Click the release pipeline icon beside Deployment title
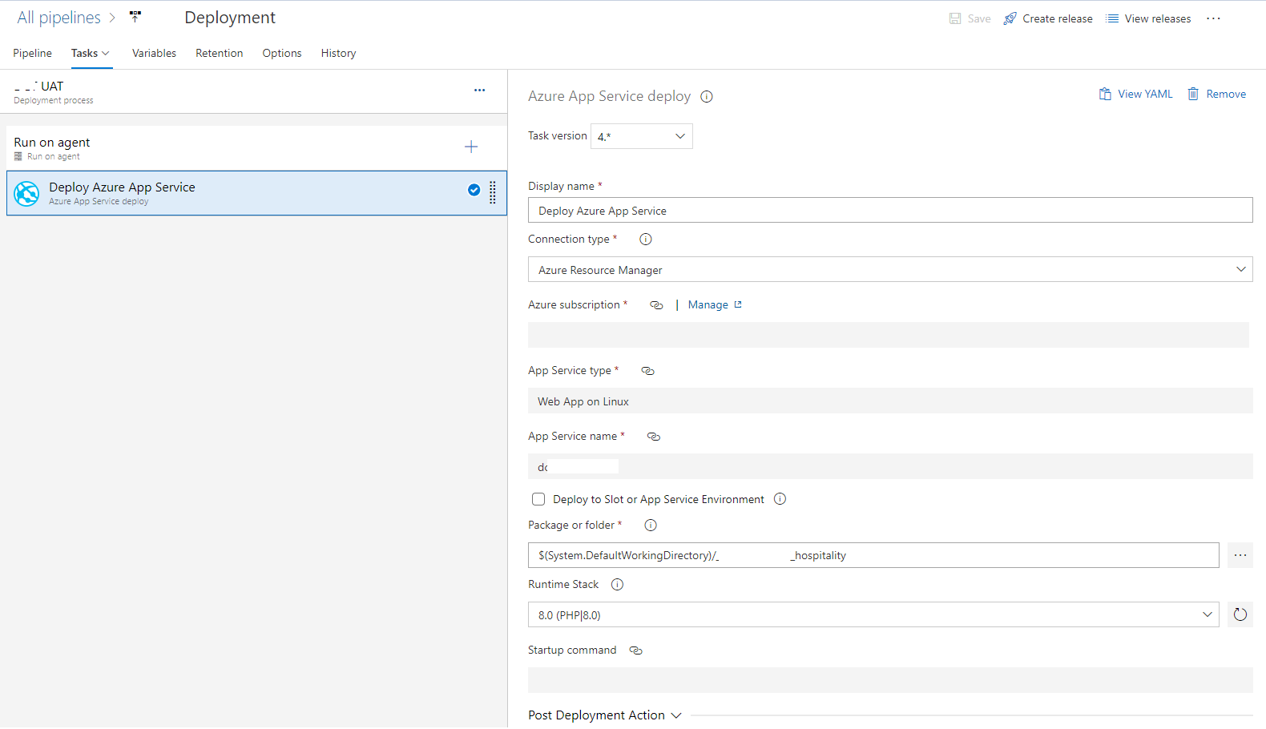The image size is (1266, 729). (135, 16)
